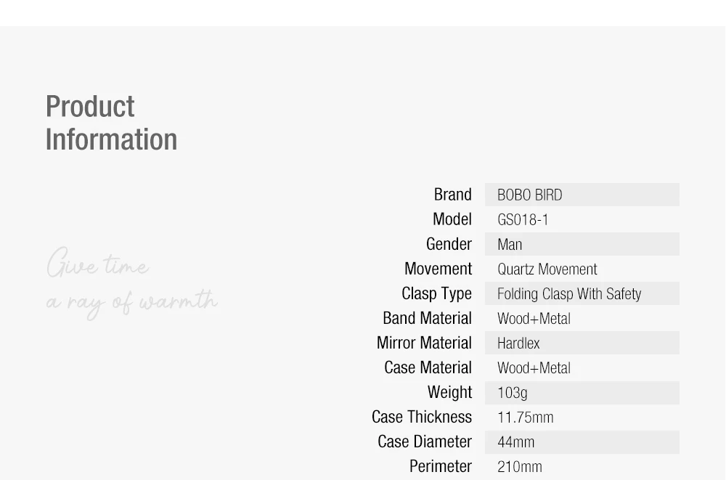
Task: Click the GS018-1 model number
Action: 523,219
